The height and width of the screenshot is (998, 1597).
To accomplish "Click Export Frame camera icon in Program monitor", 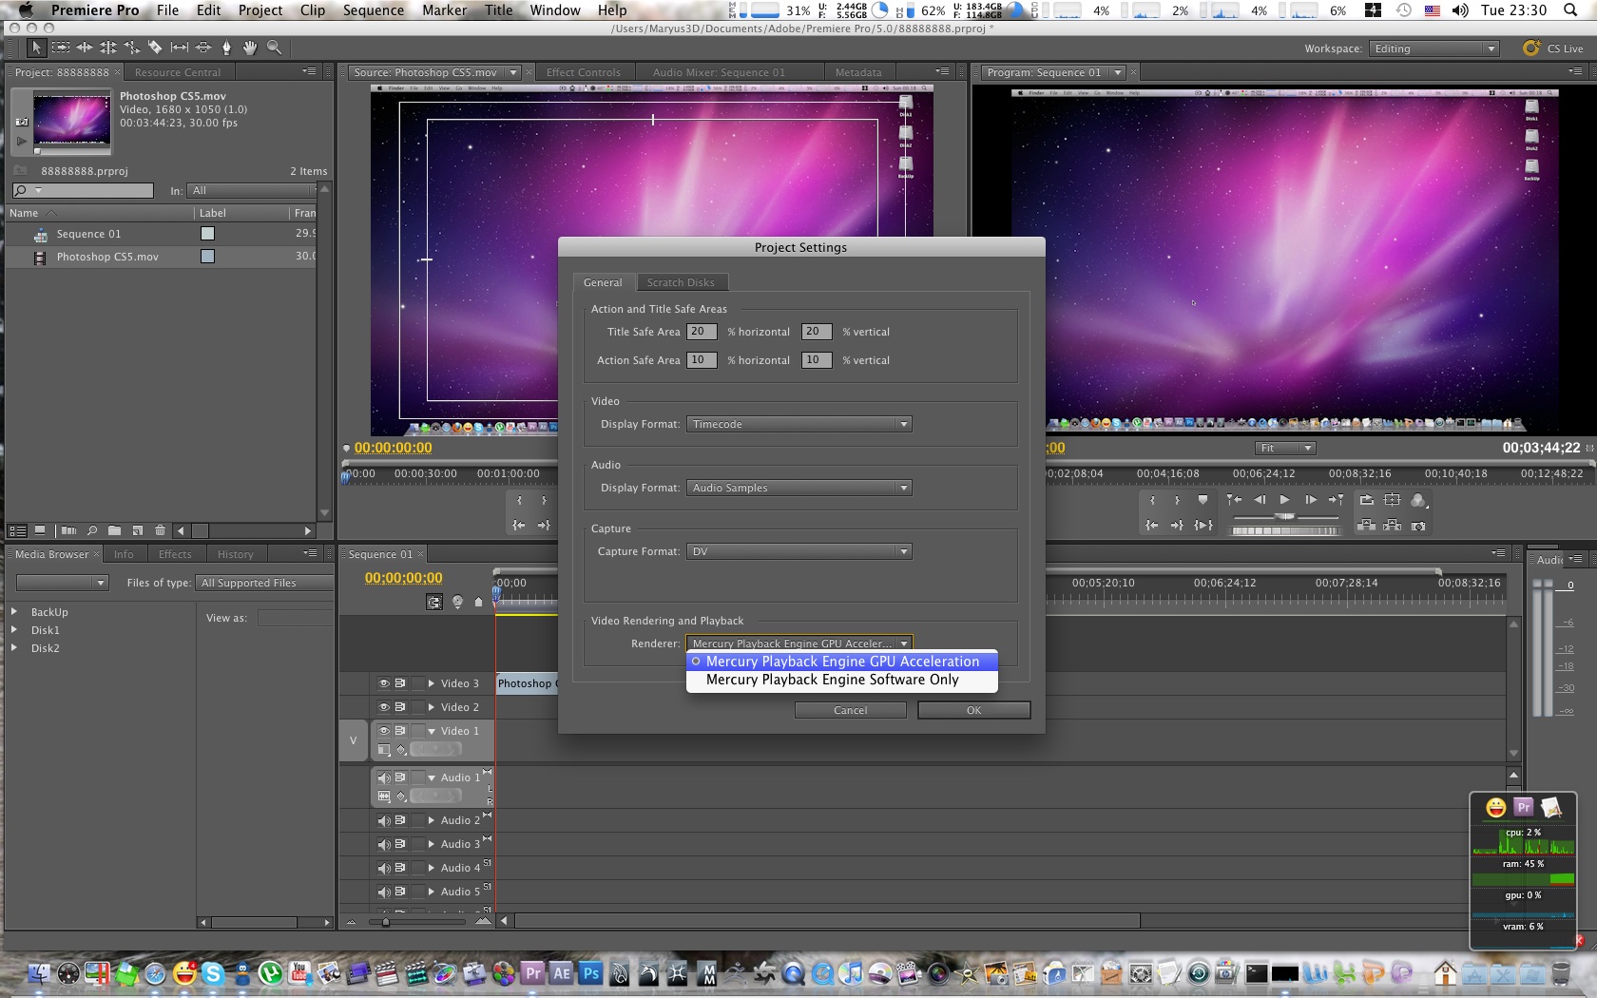I will [x=1418, y=526].
